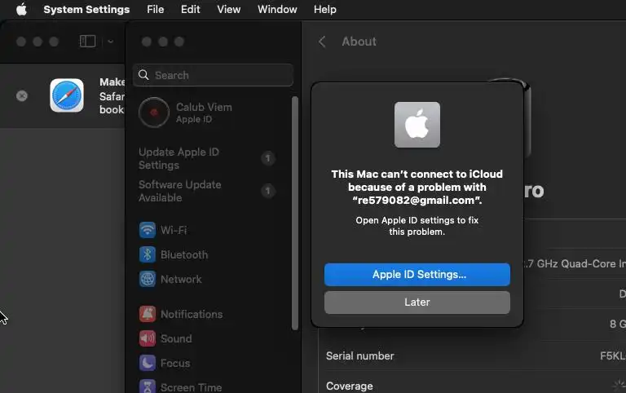The width and height of the screenshot is (626, 393).
Task: Click the About page title
Action: tap(359, 42)
